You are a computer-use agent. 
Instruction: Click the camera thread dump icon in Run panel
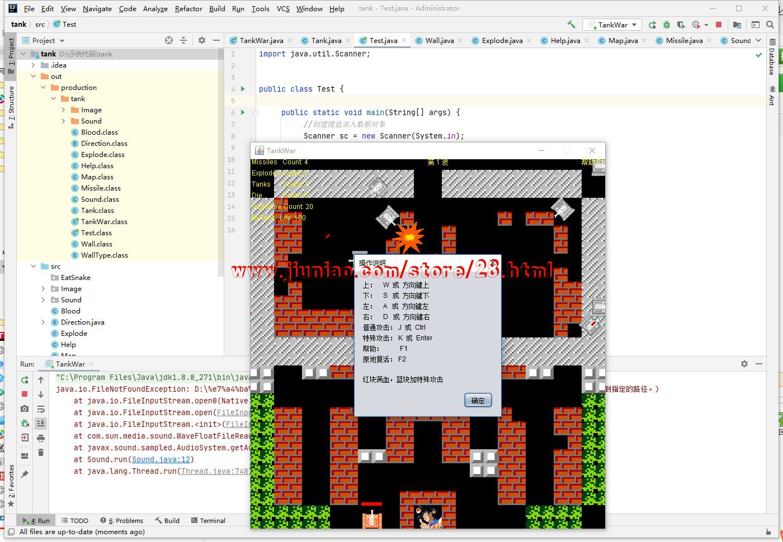coord(25,409)
